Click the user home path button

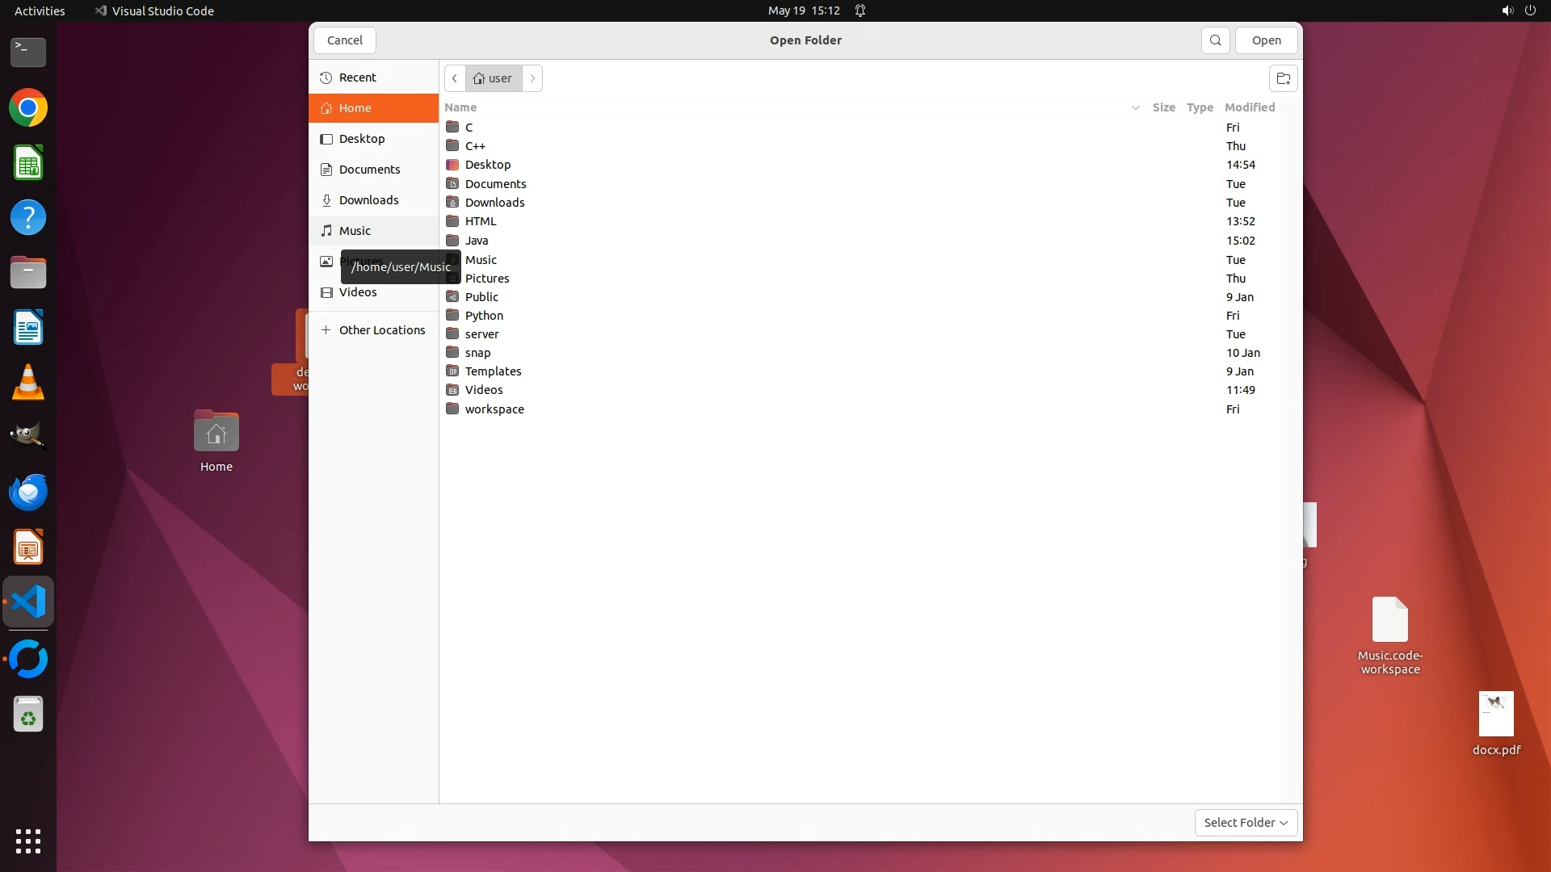point(494,78)
